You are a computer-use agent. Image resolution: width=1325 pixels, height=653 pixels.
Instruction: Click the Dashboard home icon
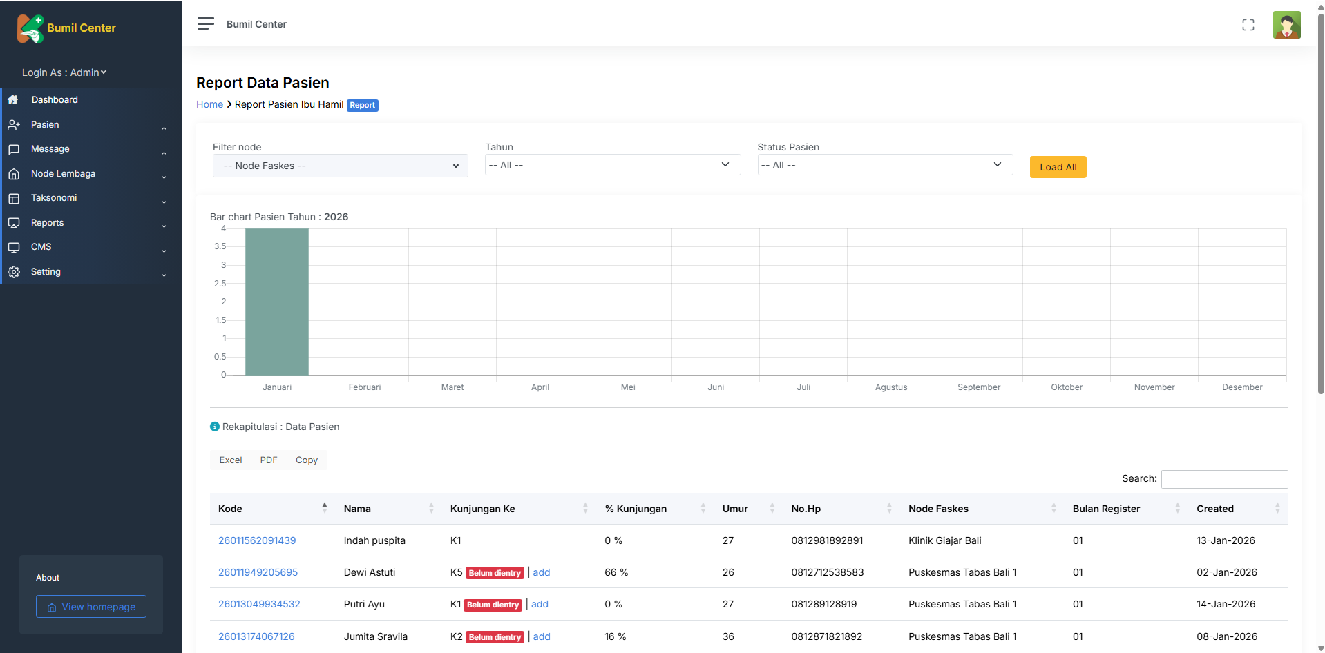pyautogui.click(x=13, y=100)
